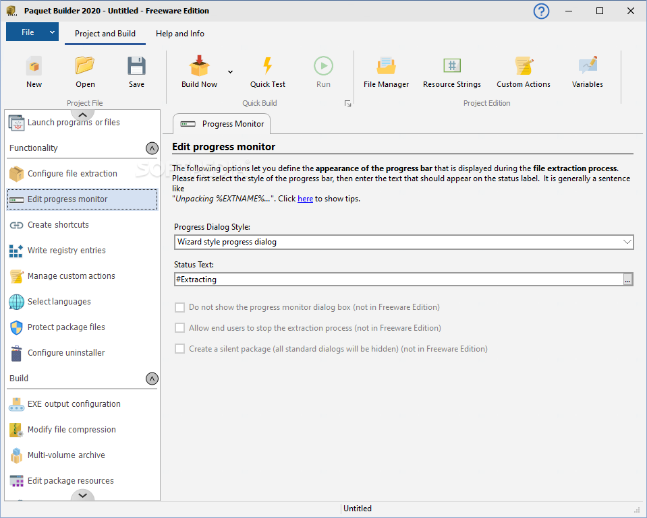
Task: Open the help question mark icon
Action: click(x=541, y=11)
